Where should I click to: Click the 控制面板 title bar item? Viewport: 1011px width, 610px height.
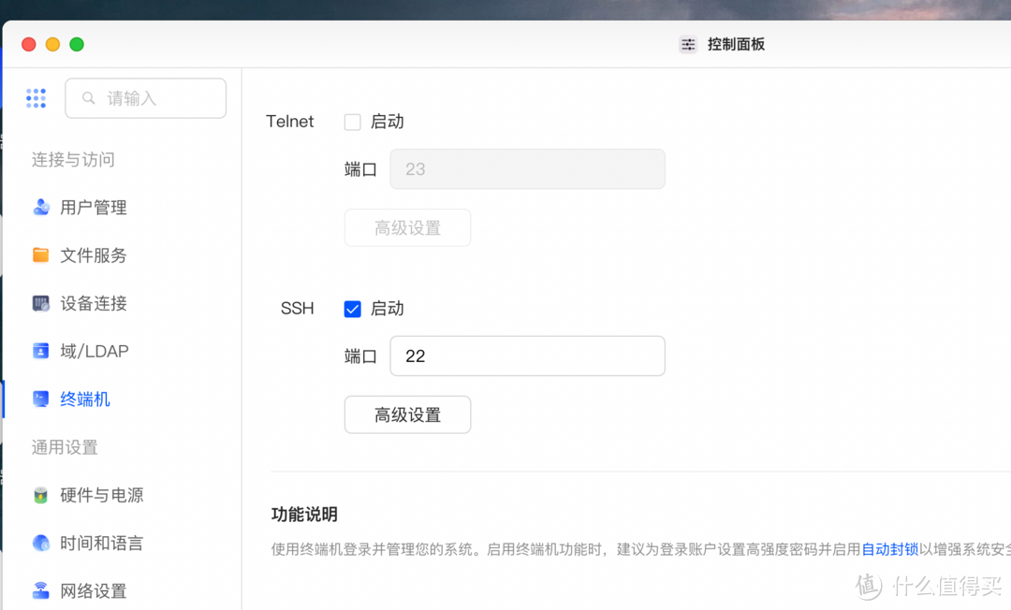(x=734, y=44)
